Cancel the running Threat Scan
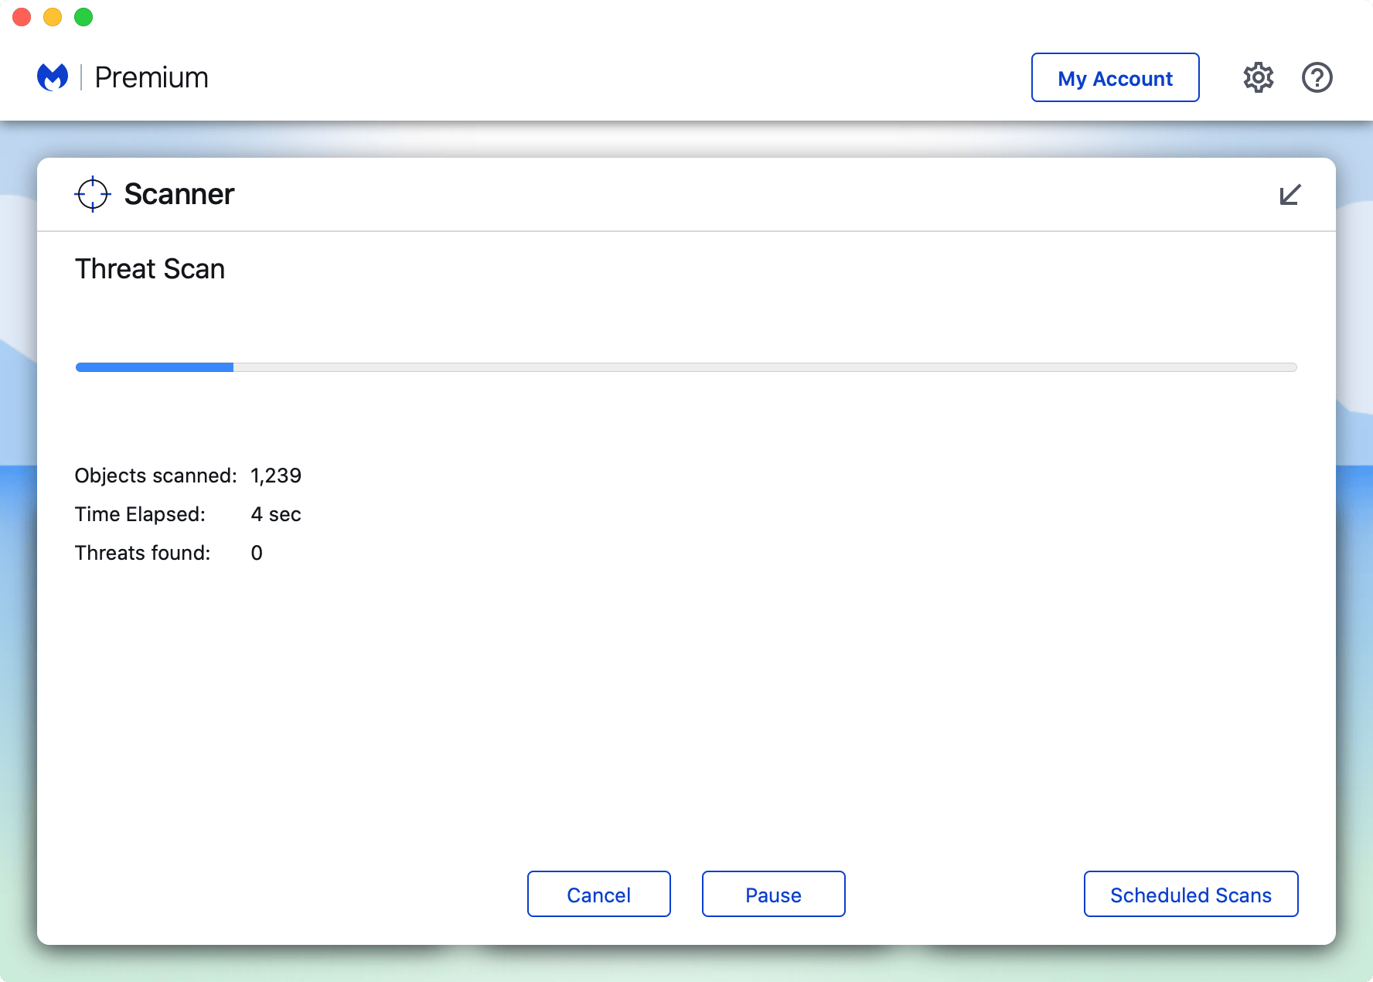The image size is (1373, 982). [x=599, y=894]
